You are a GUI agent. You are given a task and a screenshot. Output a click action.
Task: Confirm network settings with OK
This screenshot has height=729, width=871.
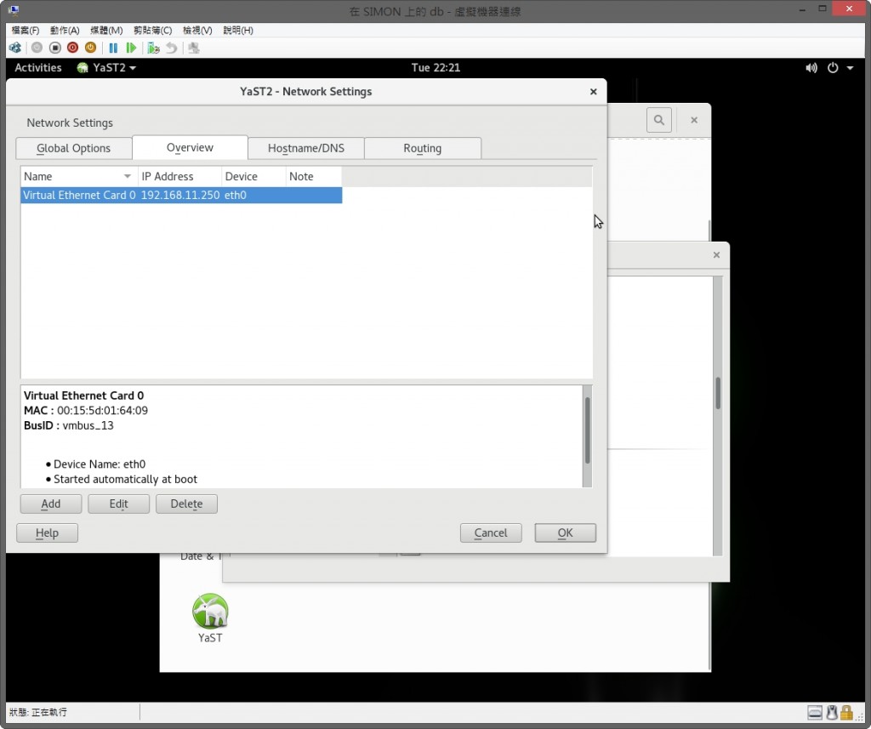pos(565,533)
